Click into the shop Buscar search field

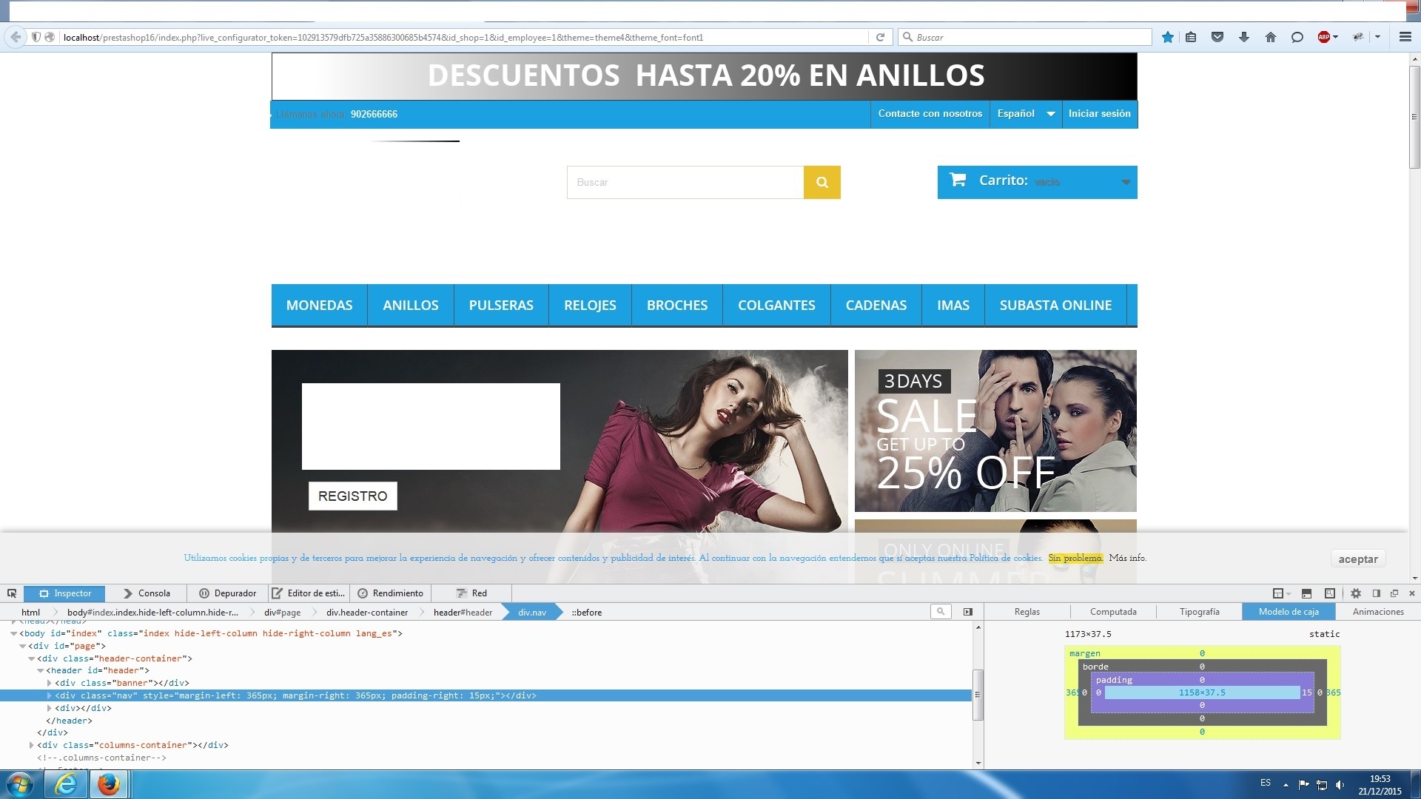[x=685, y=182]
